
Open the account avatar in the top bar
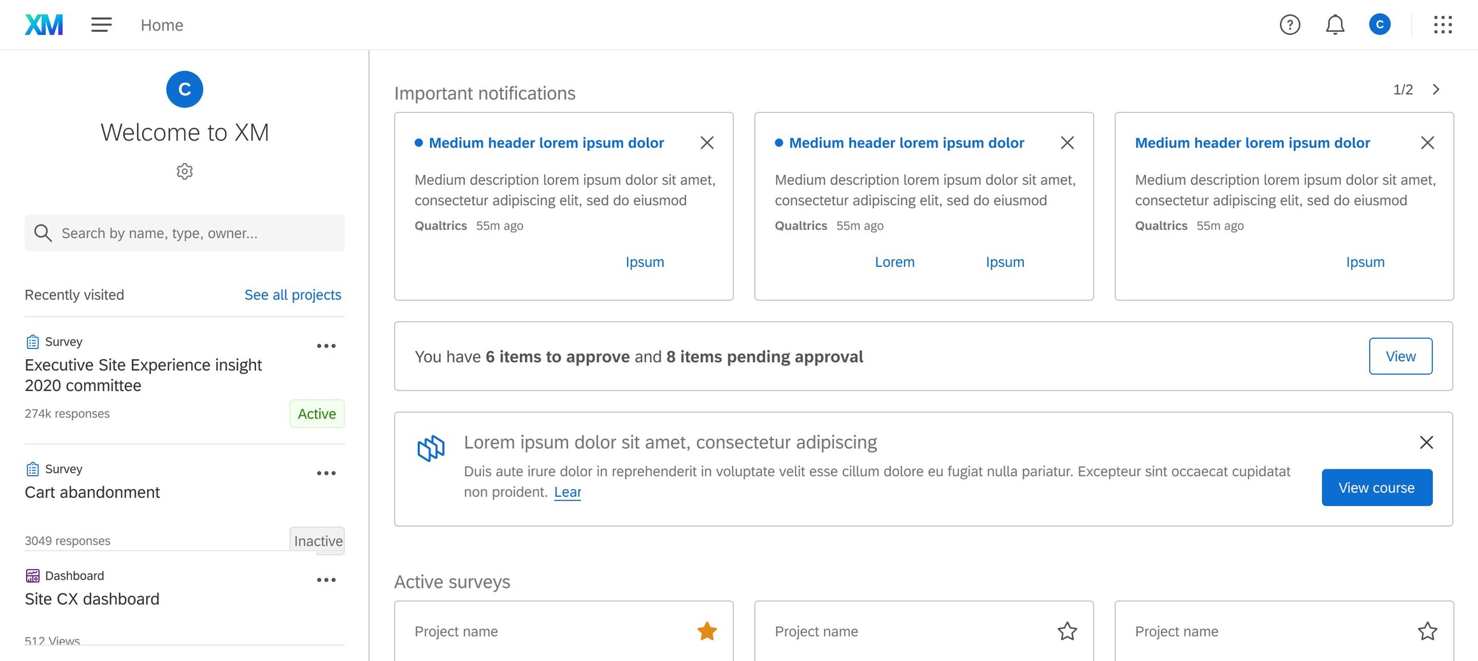click(x=1380, y=25)
